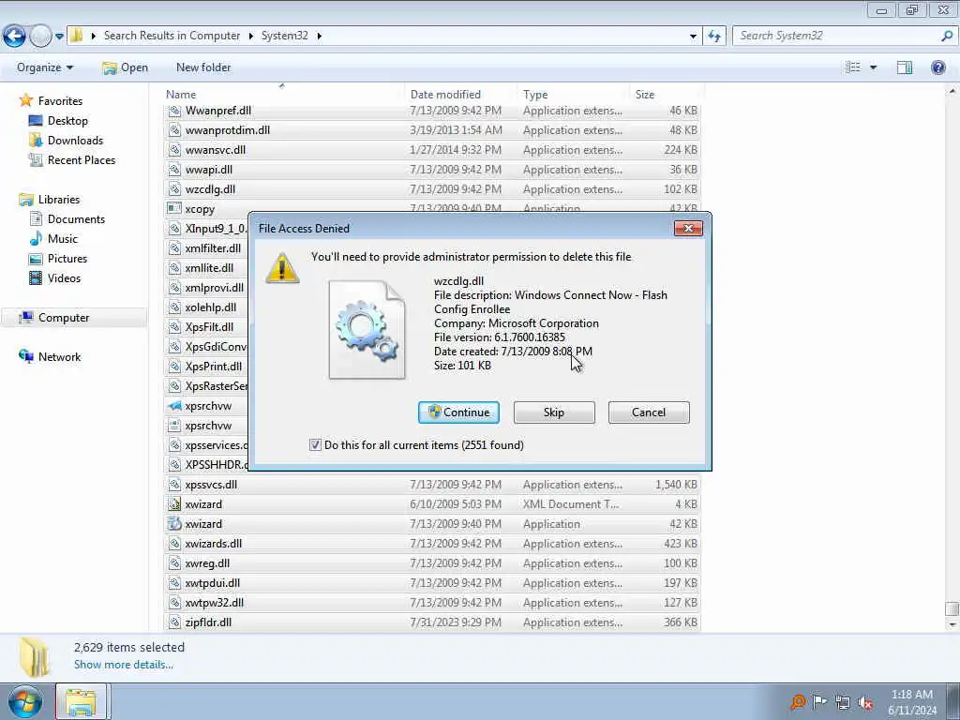Click zipfldr.dll file icon

[x=174, y=622]
